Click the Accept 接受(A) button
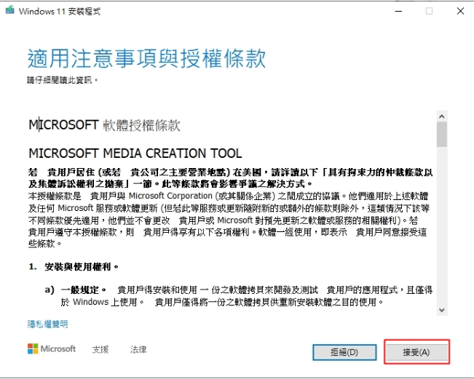 [x=417, y=352]
